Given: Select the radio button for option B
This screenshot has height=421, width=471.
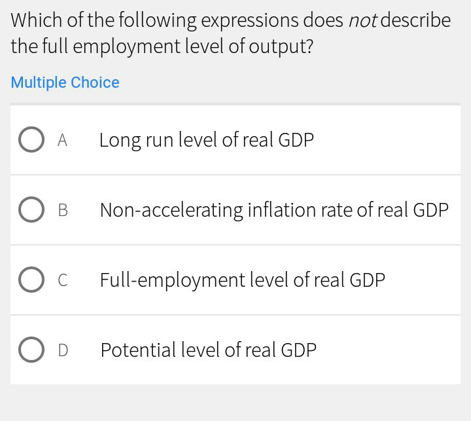Looking at the screenshot, I should click(x=31, y=210).
